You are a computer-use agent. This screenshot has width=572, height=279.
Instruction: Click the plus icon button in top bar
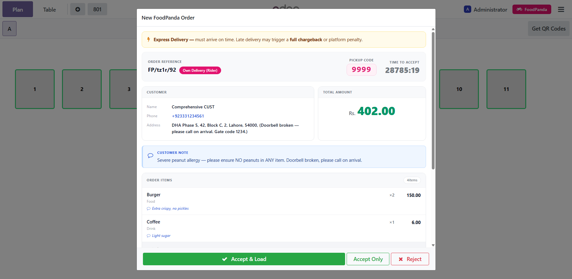[x=78, y=9]
